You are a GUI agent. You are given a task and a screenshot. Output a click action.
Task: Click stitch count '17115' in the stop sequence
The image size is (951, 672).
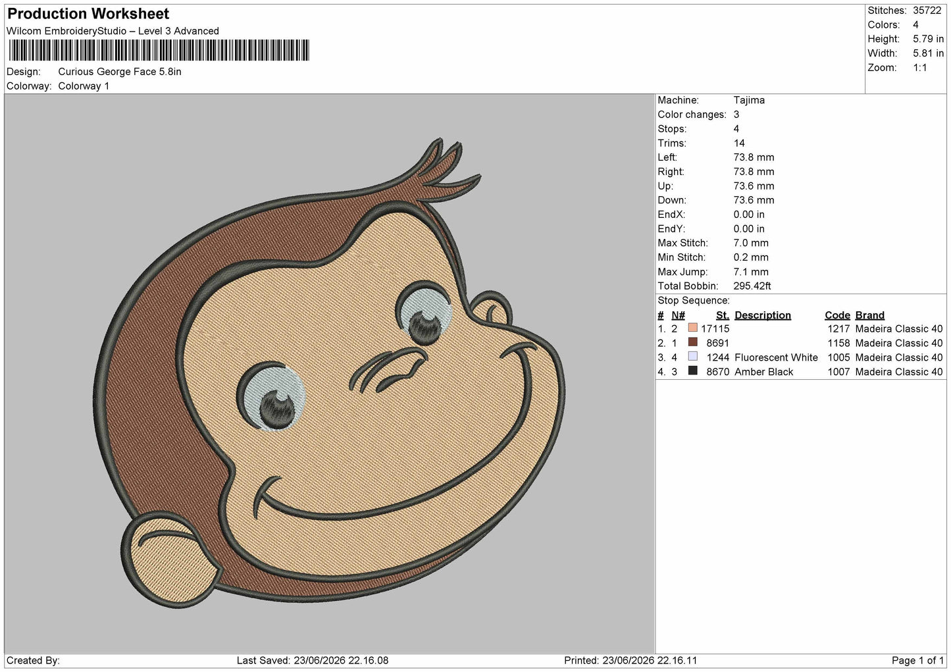point(715,328)
